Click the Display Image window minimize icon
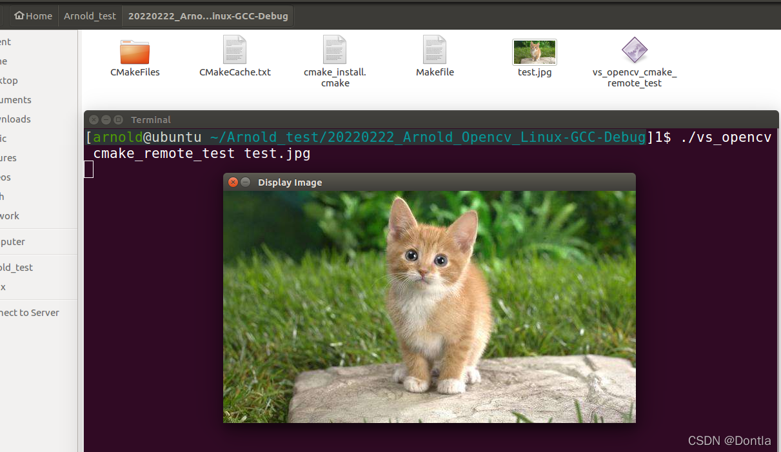Viewport: 781px width, 452px height. pos(245,182)
